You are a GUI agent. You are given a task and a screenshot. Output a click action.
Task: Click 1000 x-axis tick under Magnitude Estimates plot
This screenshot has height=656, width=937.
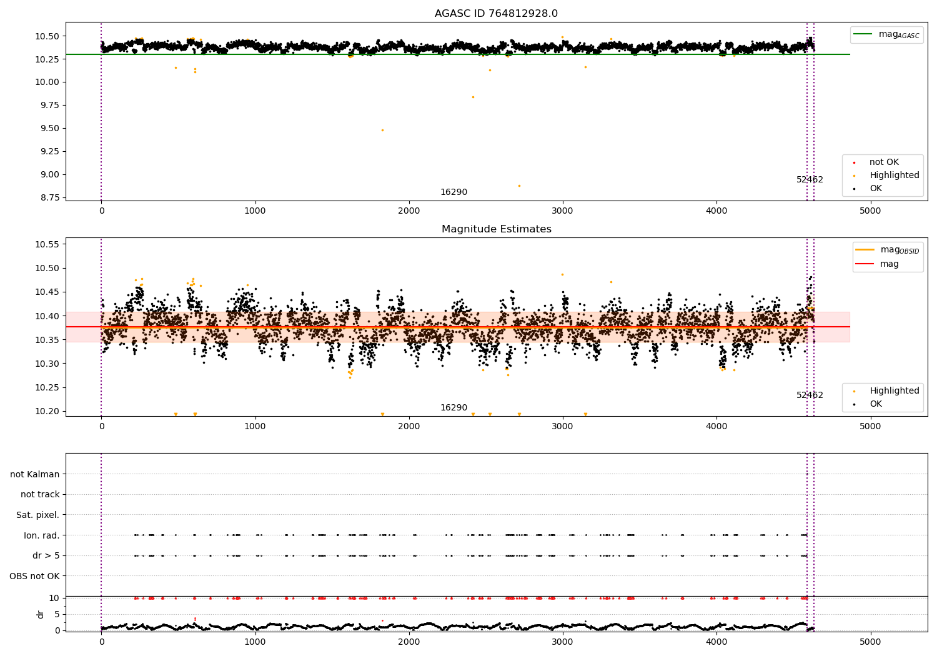(255, 427)
